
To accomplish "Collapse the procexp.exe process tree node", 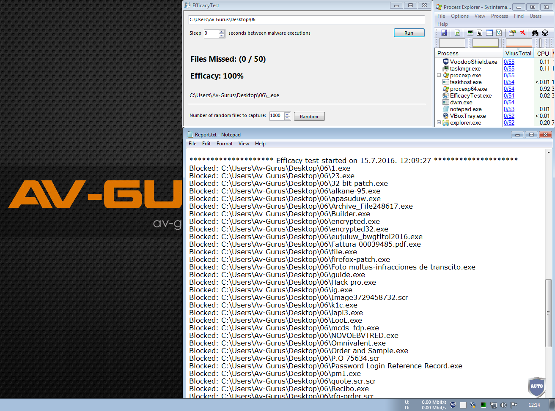I will tap(439, 75).
